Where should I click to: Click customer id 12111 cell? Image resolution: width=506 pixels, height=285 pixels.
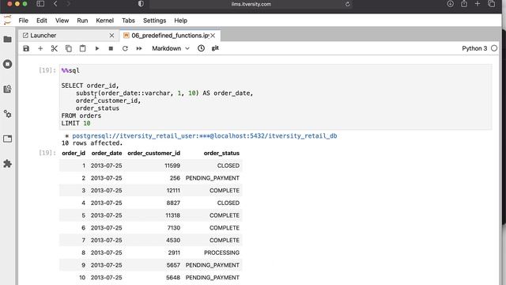point(173,190)
